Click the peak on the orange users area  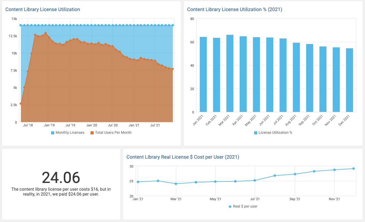[x=46, y=32]
